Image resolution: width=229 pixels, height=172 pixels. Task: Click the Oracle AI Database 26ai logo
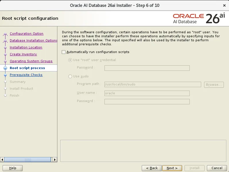[x=199, y=19]
